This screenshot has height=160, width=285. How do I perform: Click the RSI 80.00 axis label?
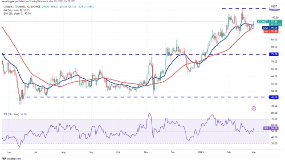coord(274,113)
